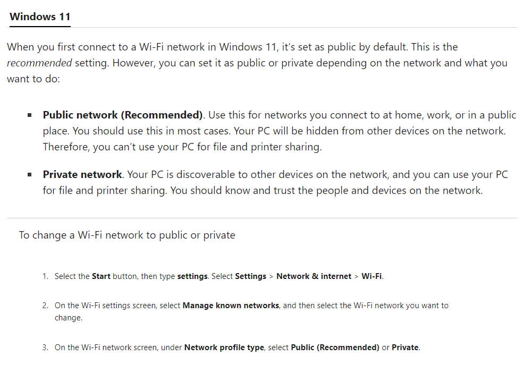Click the italic word 'recommended'

click(x=39, y=63)
